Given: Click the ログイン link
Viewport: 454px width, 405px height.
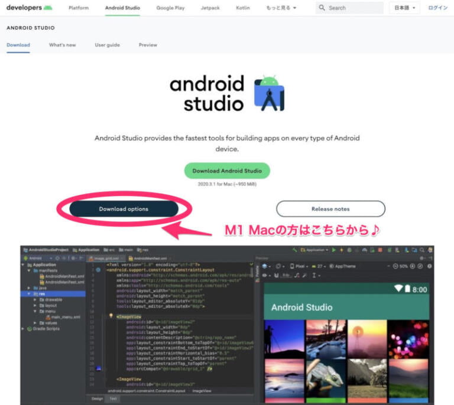Looking at the screenshot, I should click(438, 8).
